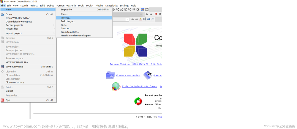Click the Release 20.03 rev 11983 link
Image resolution: width=297 pixels, height=129 pixels.
(x=136, y=64)
